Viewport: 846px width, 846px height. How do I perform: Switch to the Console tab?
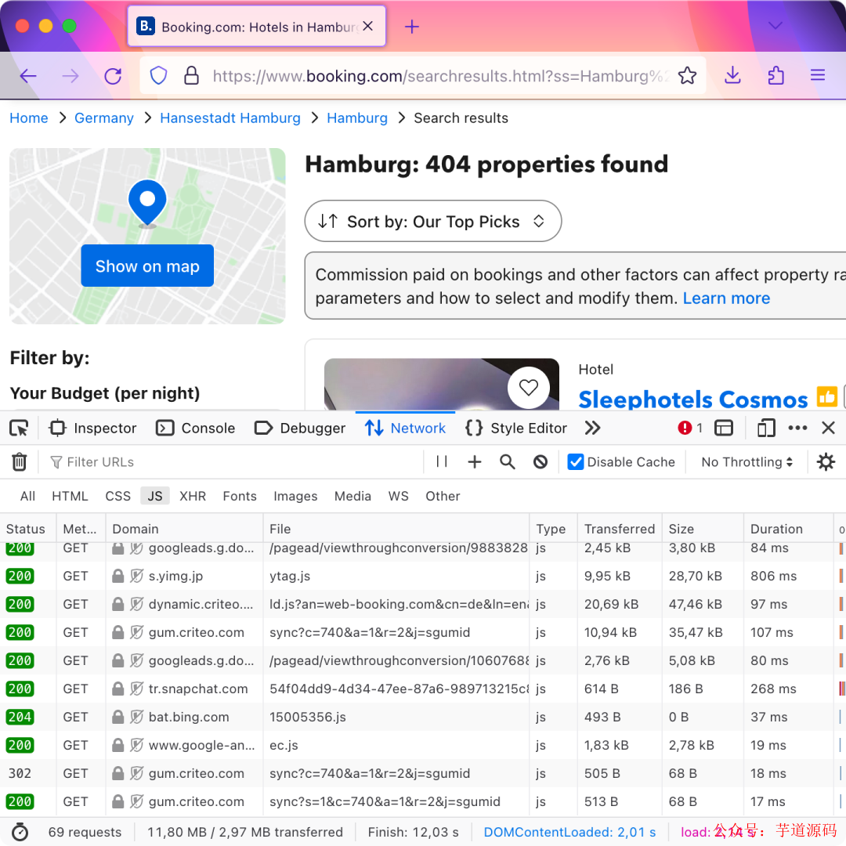tap(195, 428)
